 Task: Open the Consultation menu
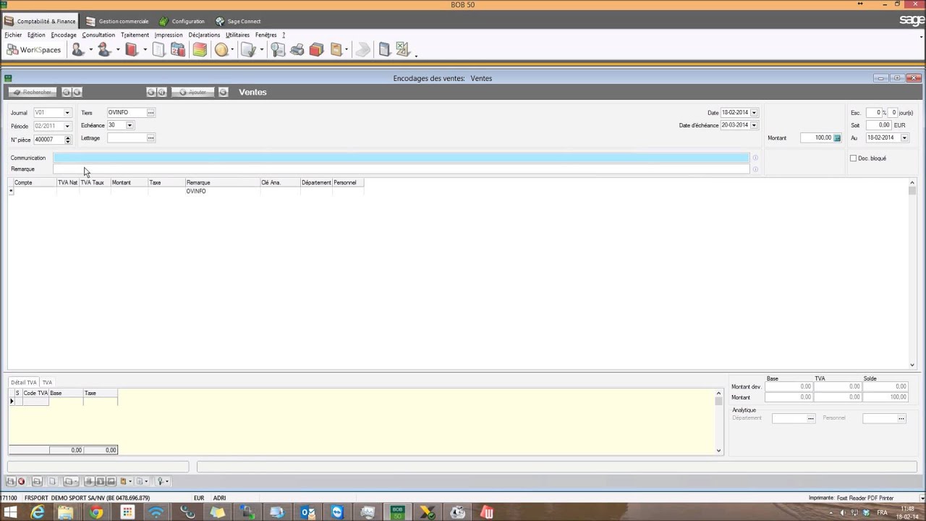(98, 35)
